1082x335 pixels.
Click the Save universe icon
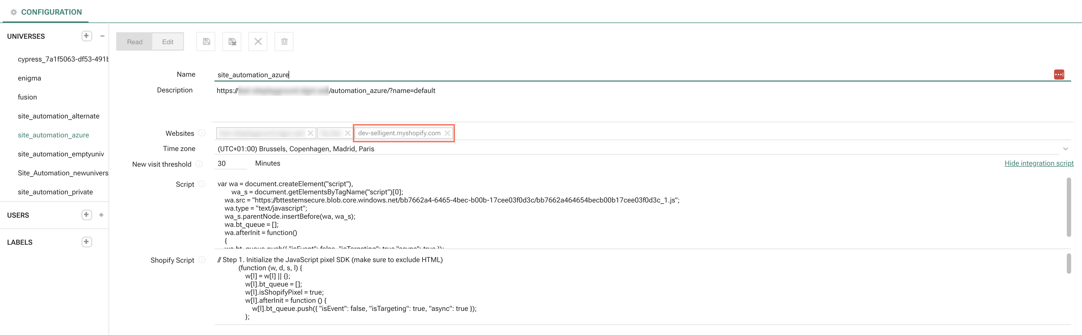click(206, 41)
